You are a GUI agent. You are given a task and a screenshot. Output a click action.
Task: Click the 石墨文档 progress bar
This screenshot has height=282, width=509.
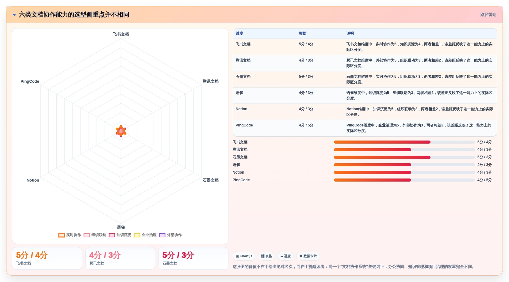coord(404,157)
